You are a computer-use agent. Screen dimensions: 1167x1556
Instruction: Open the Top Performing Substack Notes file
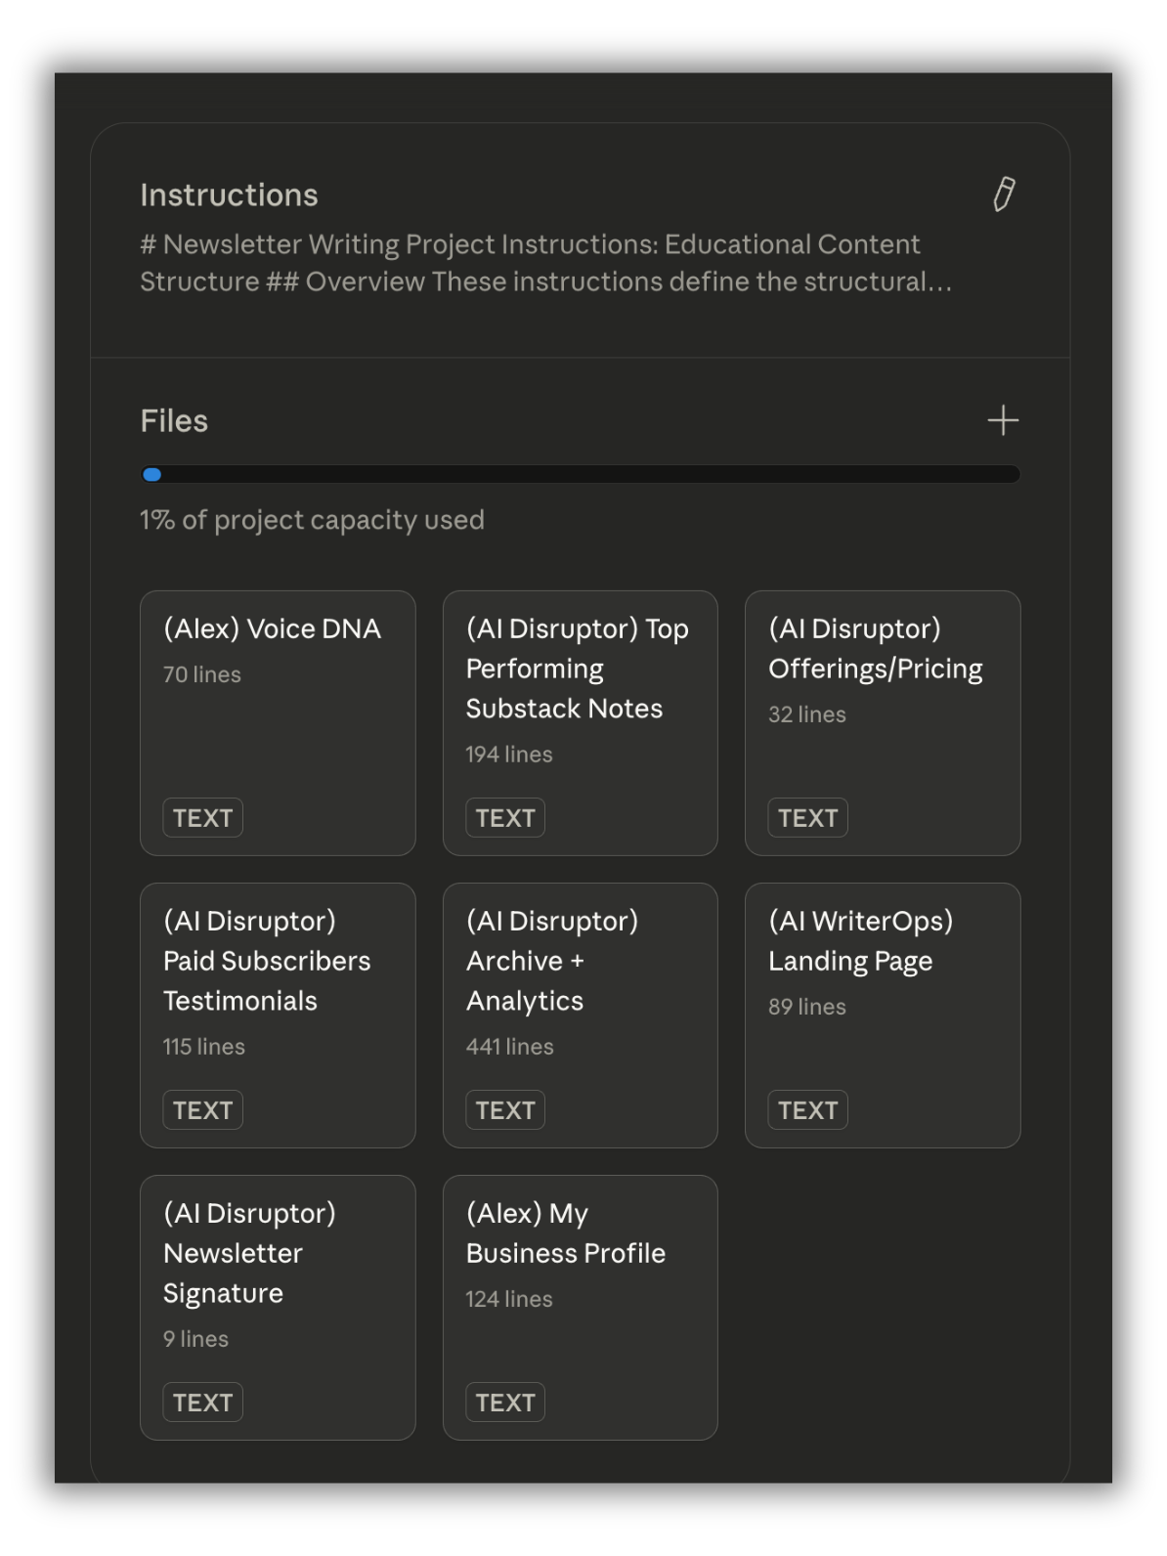click(580, 722)
